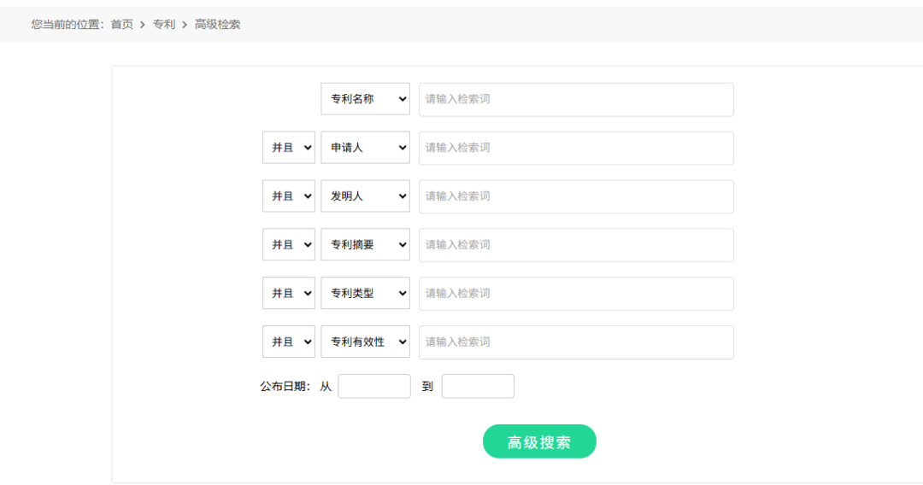Open the 并且 operator dropdown beside 专利有效性
Screen dimensions: 923x485
[289, 342]
